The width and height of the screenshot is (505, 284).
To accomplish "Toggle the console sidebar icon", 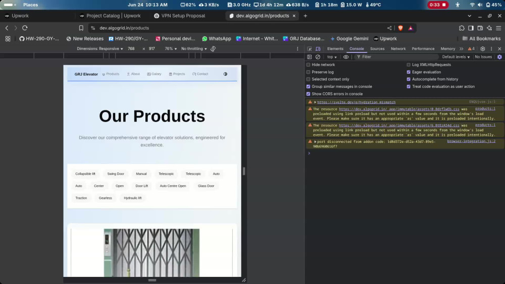I will click(309, 57).
